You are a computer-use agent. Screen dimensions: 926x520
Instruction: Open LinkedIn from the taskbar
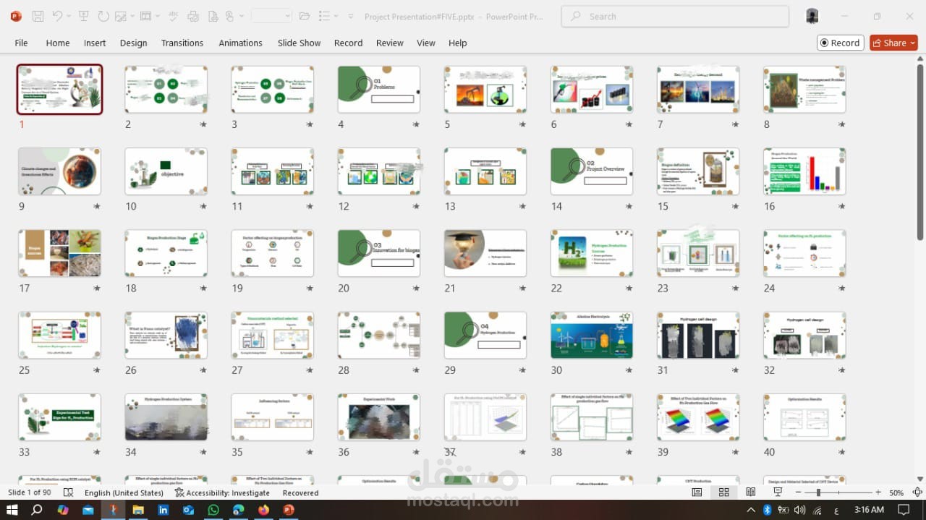(163, 510)
